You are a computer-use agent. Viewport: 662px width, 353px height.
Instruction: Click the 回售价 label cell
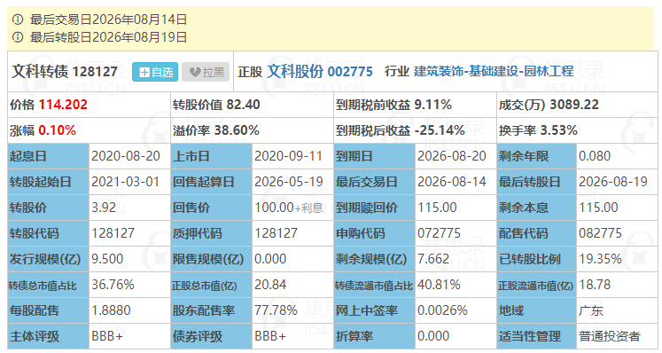point(211,208)
